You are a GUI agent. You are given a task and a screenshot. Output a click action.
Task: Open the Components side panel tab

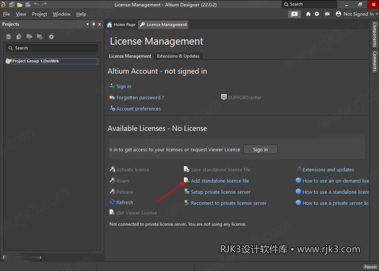pos(375,35)
